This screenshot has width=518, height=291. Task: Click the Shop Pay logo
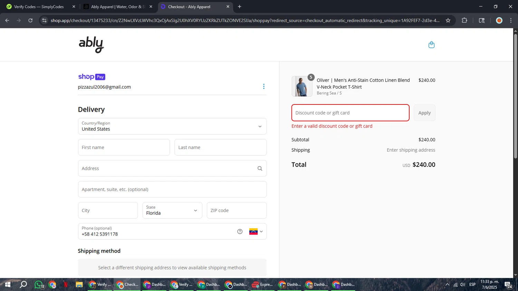click(x=92, y=77)
